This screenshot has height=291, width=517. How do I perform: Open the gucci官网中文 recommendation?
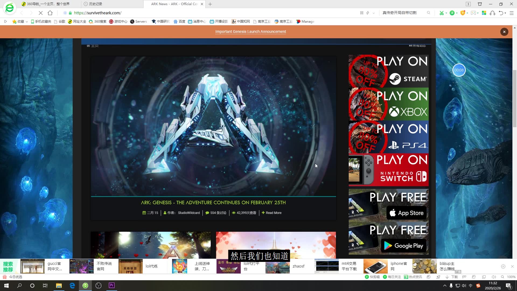[x=42, y=266]
